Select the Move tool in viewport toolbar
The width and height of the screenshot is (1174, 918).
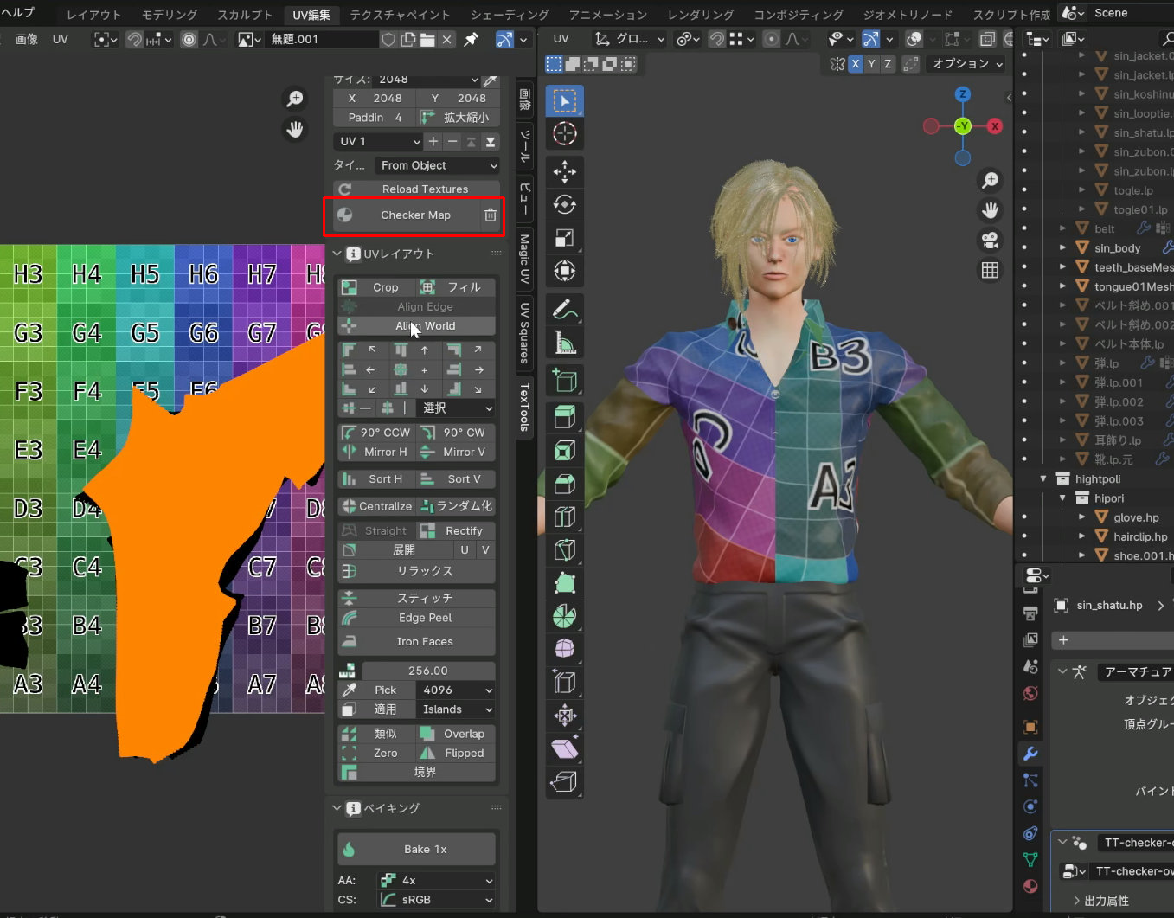tap(564, 171)
